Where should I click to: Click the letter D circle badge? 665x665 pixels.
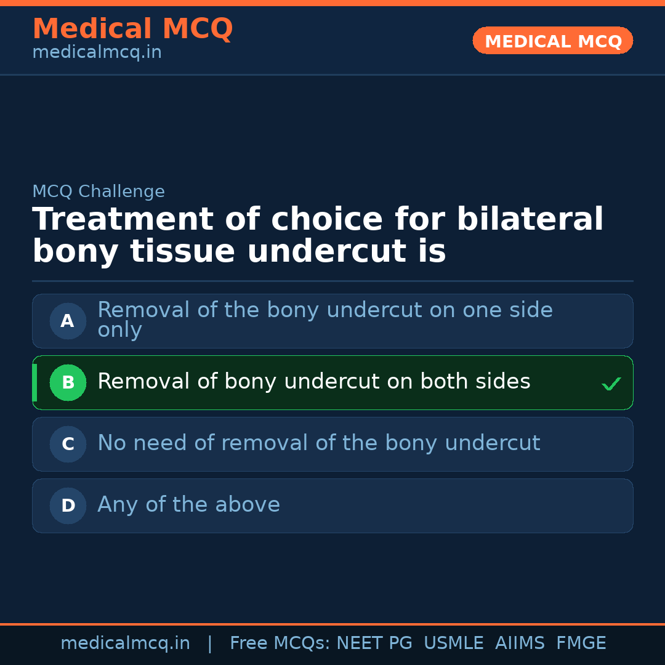[68, 506]
